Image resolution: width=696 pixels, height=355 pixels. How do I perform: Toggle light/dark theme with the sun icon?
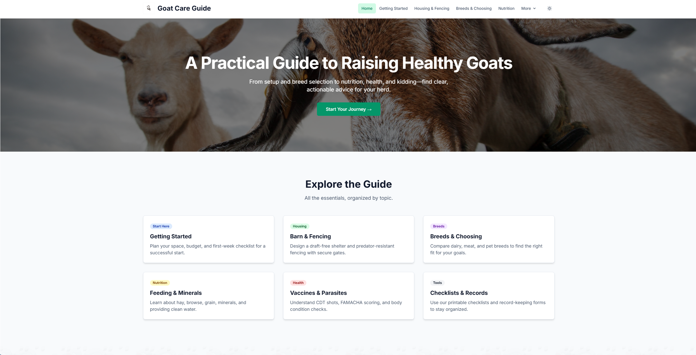549,8
